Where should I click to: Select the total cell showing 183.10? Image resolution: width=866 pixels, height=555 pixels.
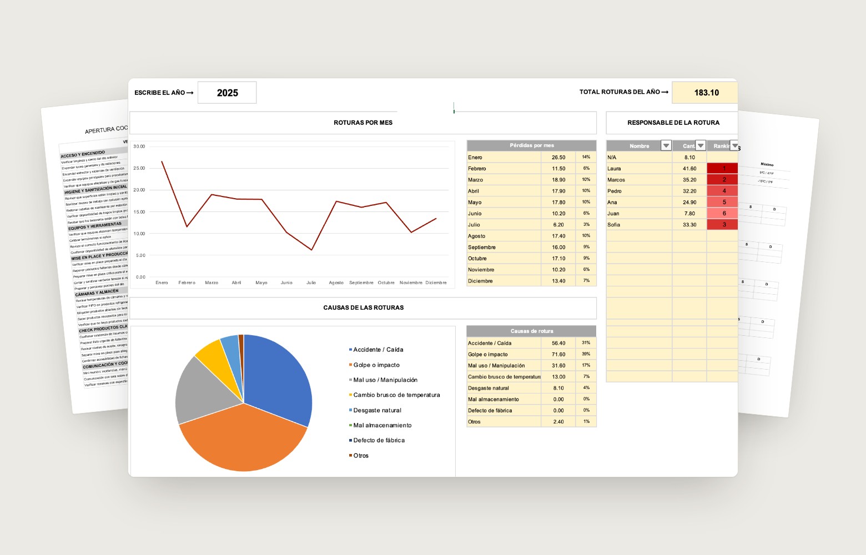click(x=705, y=93)
